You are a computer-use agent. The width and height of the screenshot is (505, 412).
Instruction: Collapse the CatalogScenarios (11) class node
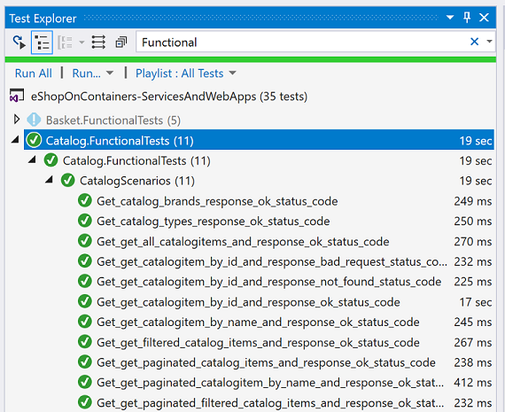(x=49, y=180)
